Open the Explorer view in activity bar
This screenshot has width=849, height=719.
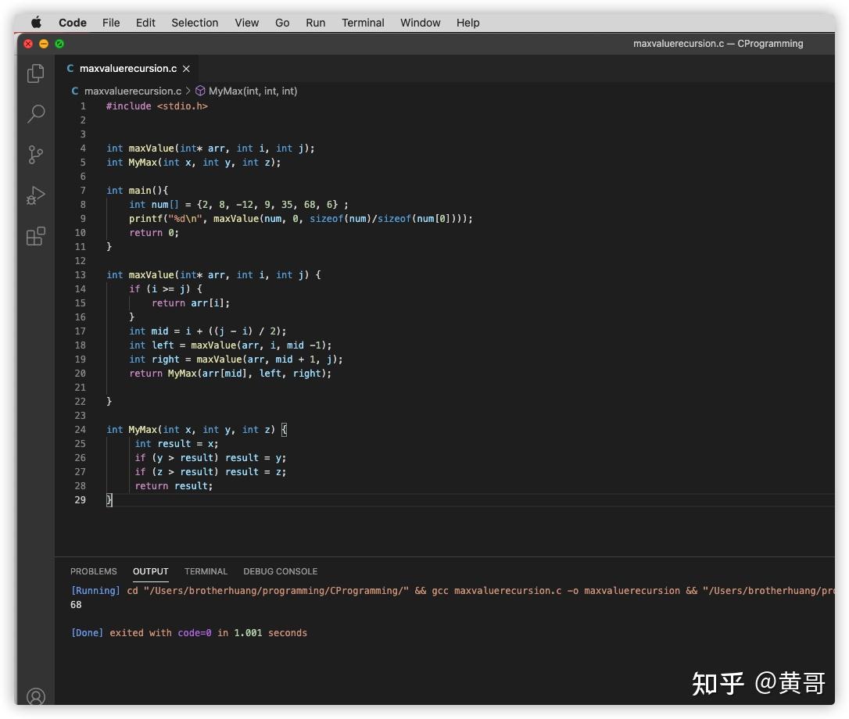click(36, 73)
